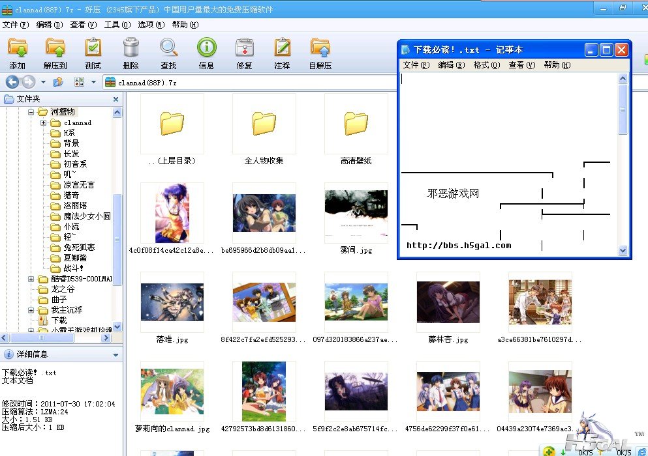Open Notepad's 格式(O) menu
Screen dimensions: 648x456
click(x=486, y=65)
